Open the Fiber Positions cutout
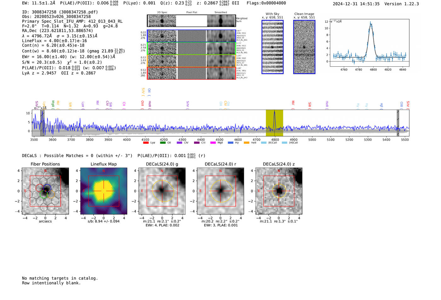This screenshot has height=300, width=441. click(x=45, y=191)
